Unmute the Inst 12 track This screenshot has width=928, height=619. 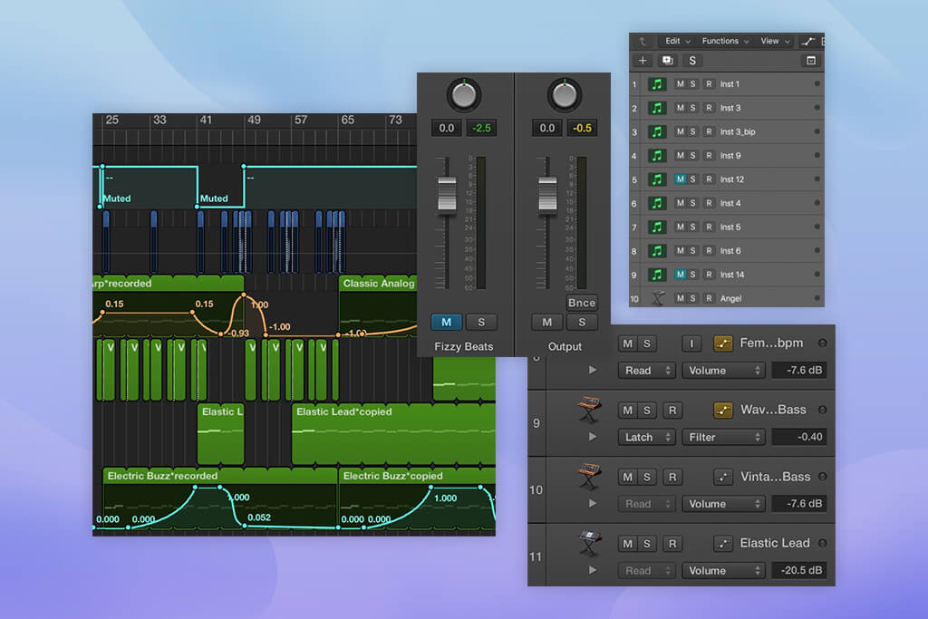pos(680,179)
